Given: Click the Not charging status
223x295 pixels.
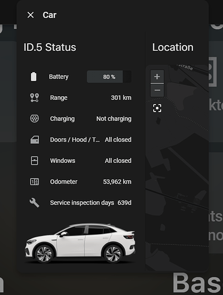Looking at the screenshot, I should click(x=114, y=119).
